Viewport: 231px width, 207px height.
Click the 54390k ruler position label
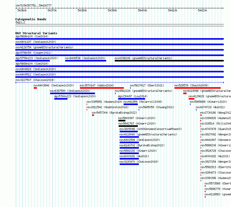pyautogui.click(x=112, y=10)
